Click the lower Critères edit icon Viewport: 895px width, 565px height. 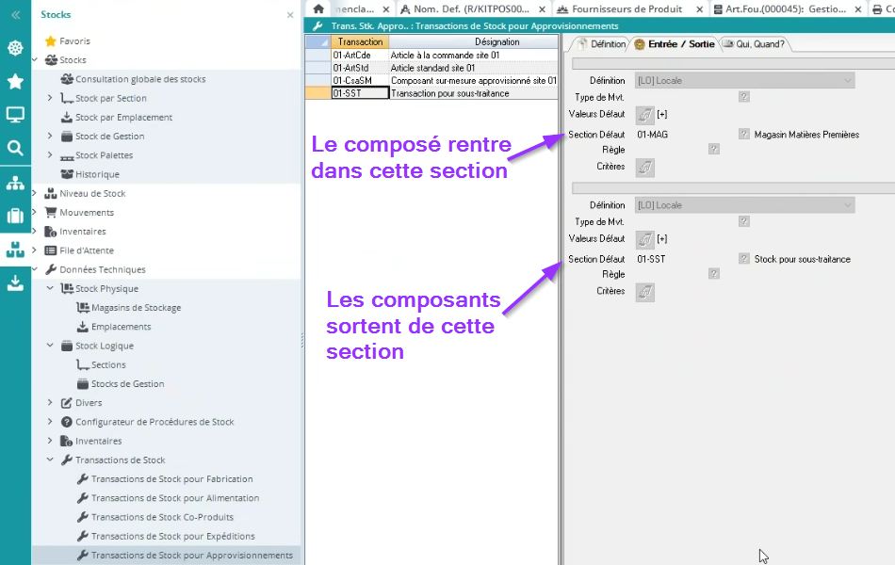645,292
